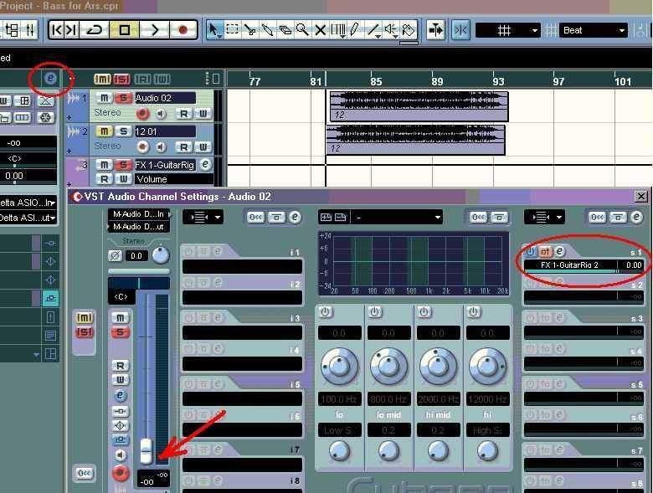653x493 pixels.
Task: Open the Beat grid type dropdown
Action: coord(593,30)
